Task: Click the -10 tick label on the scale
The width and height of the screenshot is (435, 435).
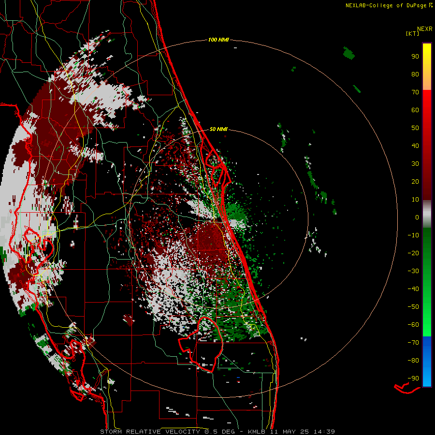Action: click(x=413, y=235)
